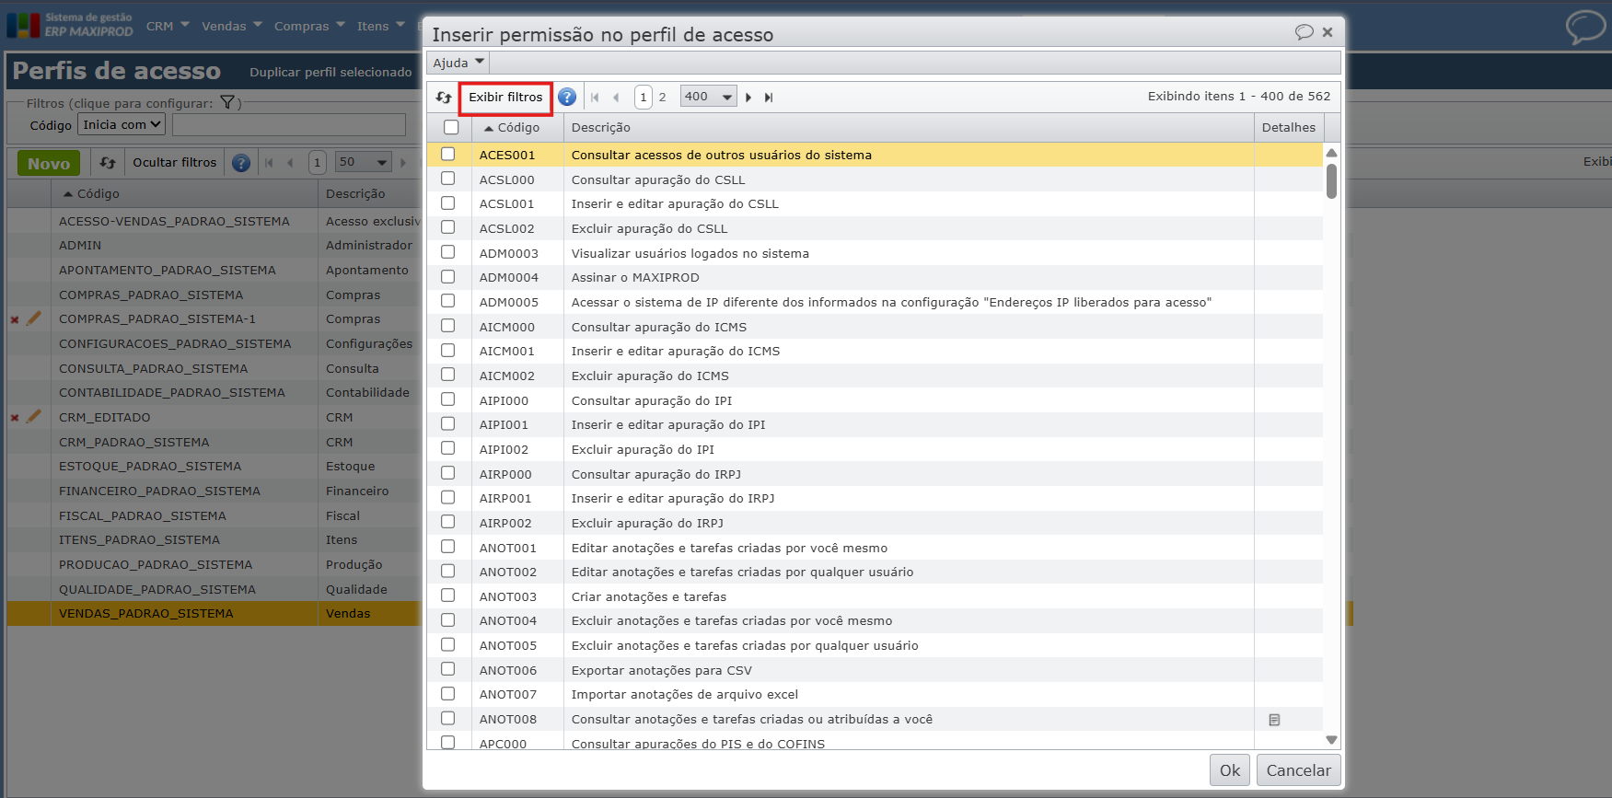Select the AIRP000 permission checkbox

[x=448, y=473]
